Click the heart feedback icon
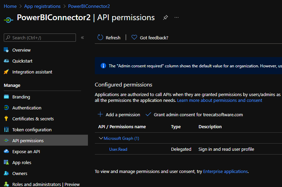The height and width of the screenshot is (187, 282). pos(134,37)
